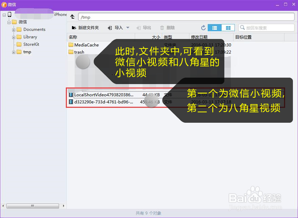
Task: Switch to list view mode
Action: coord(215,28)
